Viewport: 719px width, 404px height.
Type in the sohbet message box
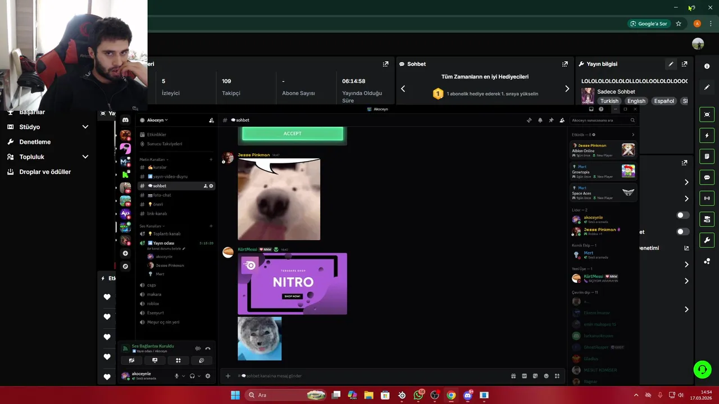pyautogui.click(x=371, y=376)
